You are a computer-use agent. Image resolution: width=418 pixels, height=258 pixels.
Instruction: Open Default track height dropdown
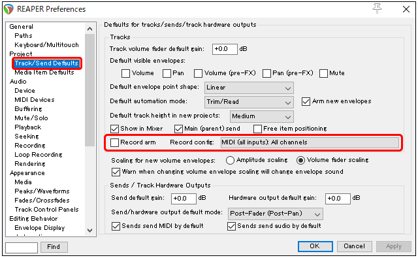(261, 116)
